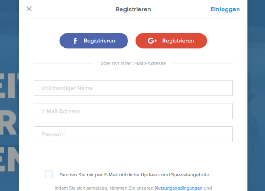Click 'Spezialangebote' word in checkbox label

(x=190, y=175)
